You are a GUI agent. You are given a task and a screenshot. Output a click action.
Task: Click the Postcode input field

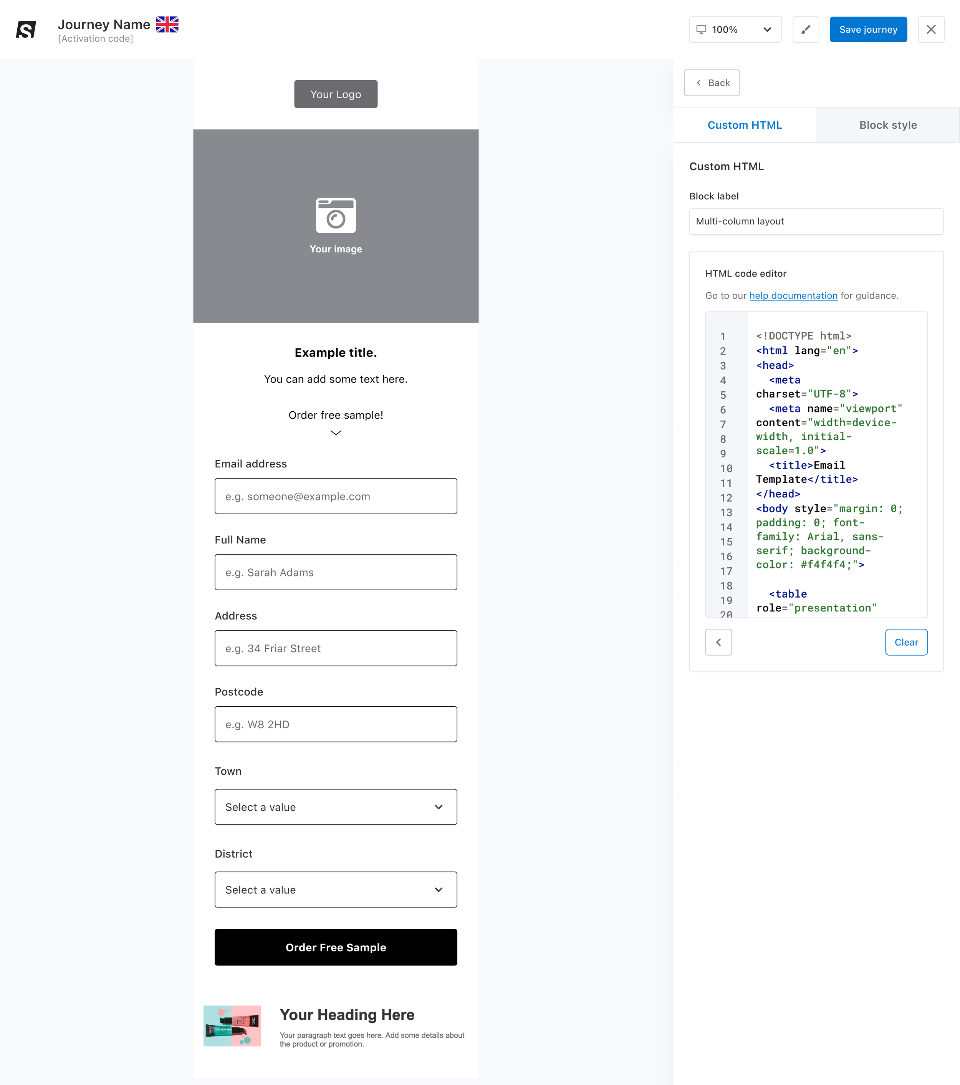click(x=336, y=724)
